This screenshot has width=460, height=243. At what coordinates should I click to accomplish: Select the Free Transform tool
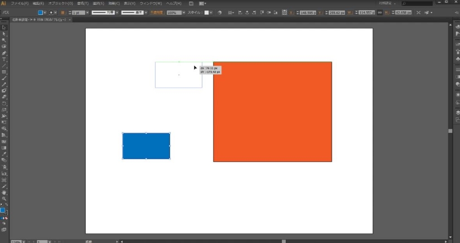click(x=4, y=122)
